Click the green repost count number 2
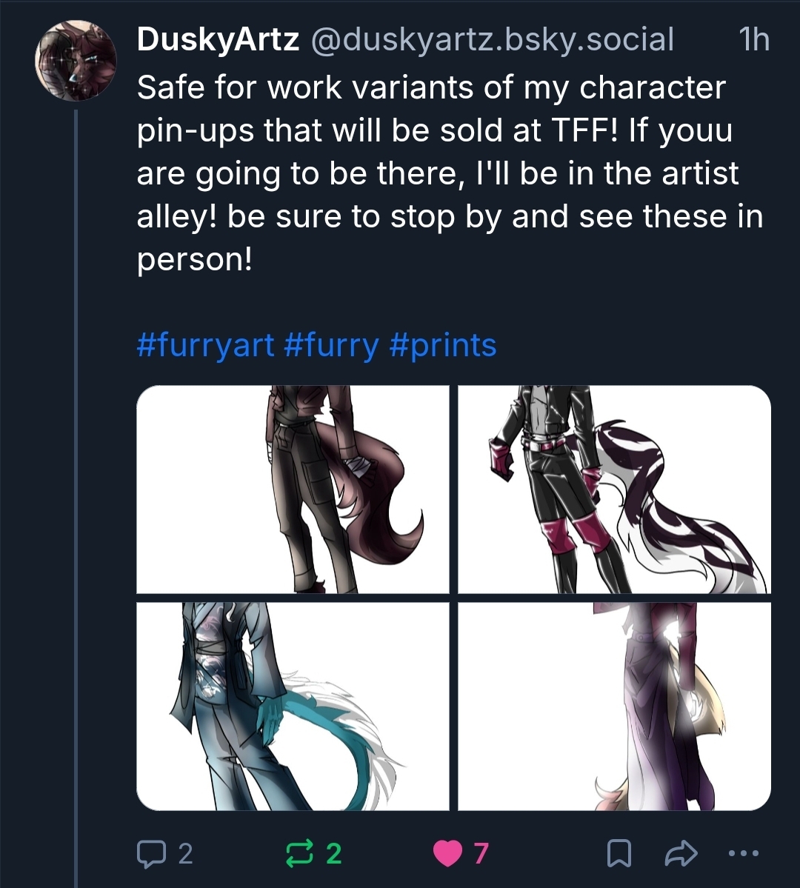The height and width of the screenshot is (888, 800). click(334, 854)
